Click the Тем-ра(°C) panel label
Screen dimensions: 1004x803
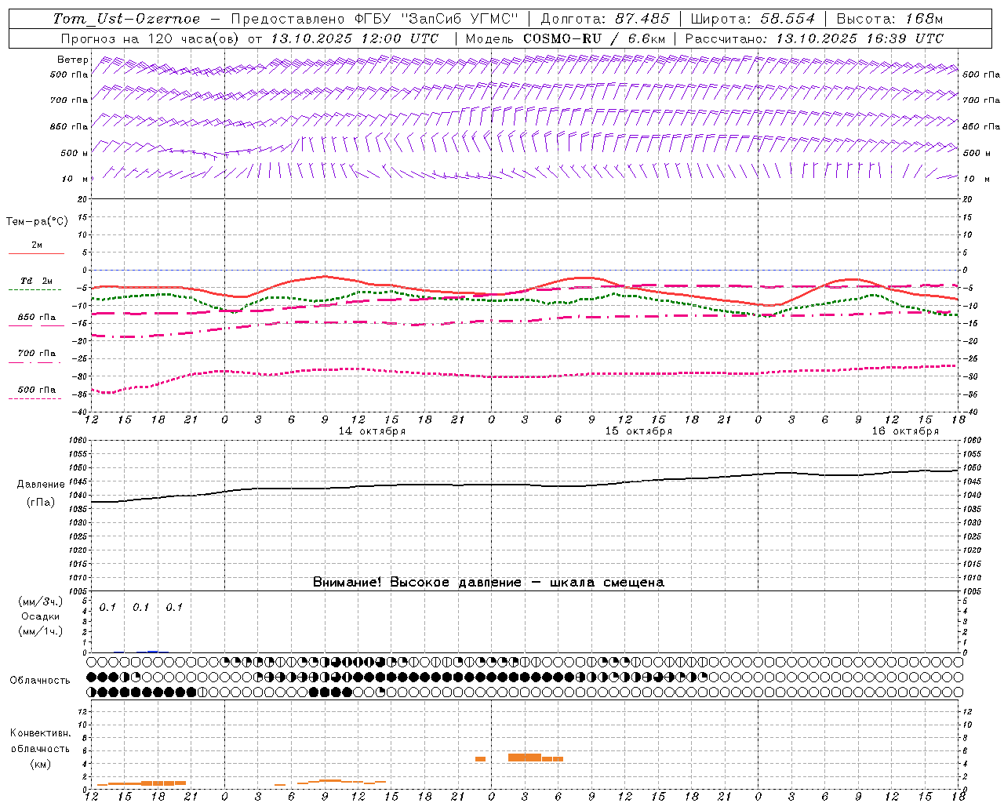pos(37,222)
